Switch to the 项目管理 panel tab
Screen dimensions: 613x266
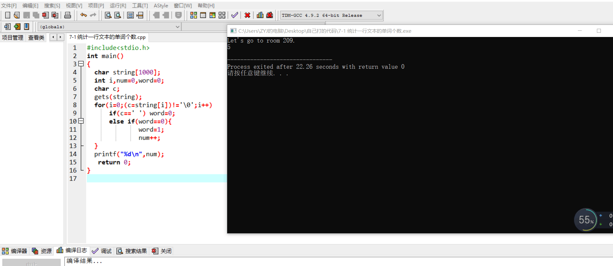pyautogui.click(x=12, y=38)
